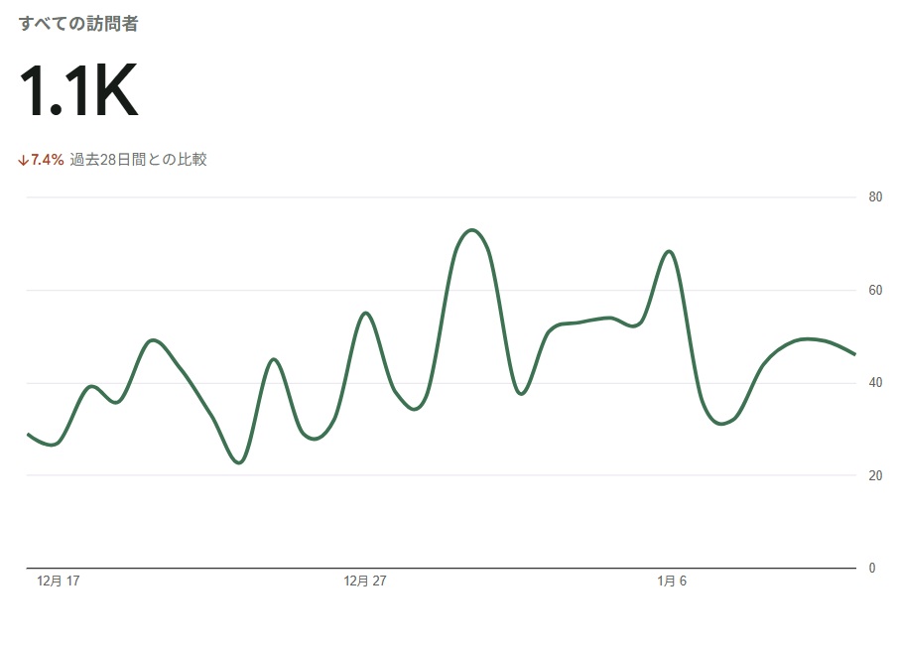Select the 12月 27 date label
Screen dimensions: 898x647
pos(364,582)
